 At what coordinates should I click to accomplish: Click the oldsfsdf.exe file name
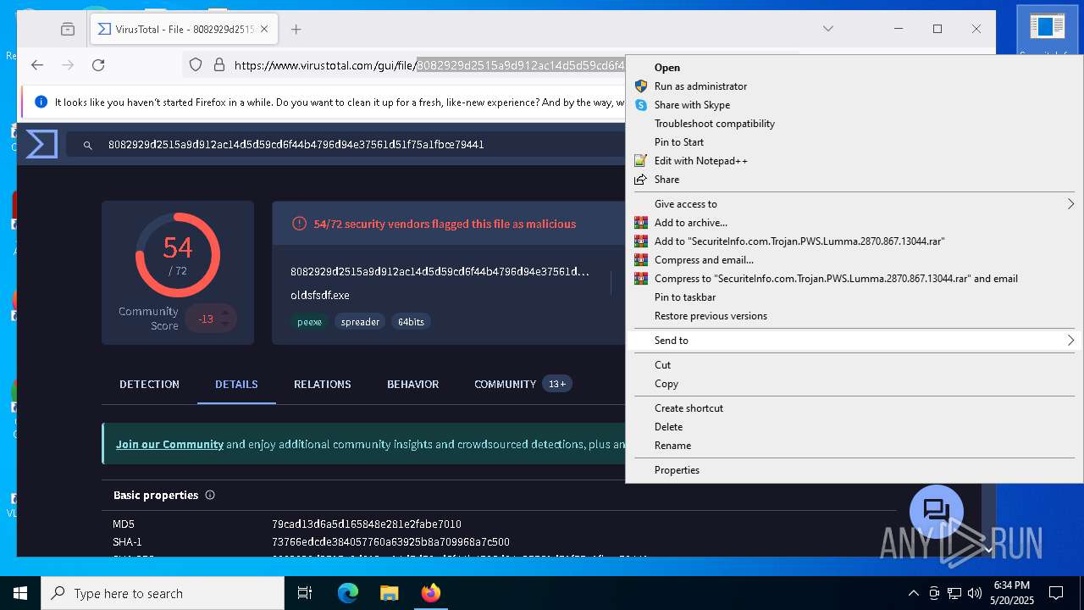click(x=320, y=296)
